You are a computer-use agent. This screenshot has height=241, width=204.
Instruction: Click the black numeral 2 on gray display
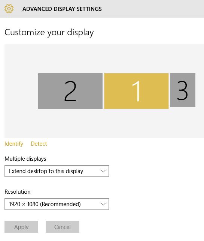[x=70, y=91]
